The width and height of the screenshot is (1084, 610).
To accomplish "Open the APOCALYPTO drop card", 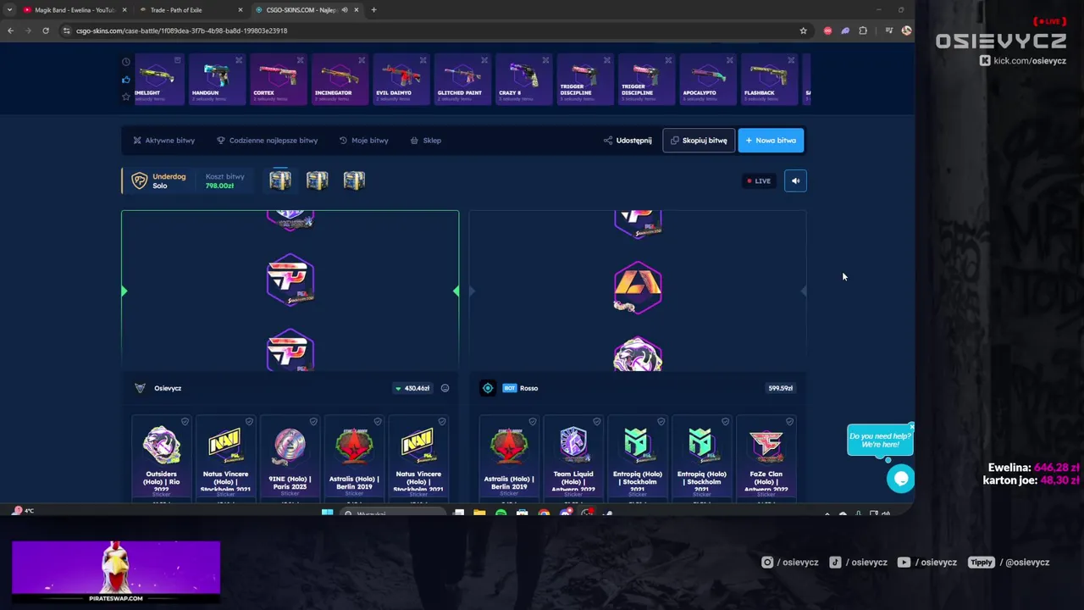I will [706, 80].
